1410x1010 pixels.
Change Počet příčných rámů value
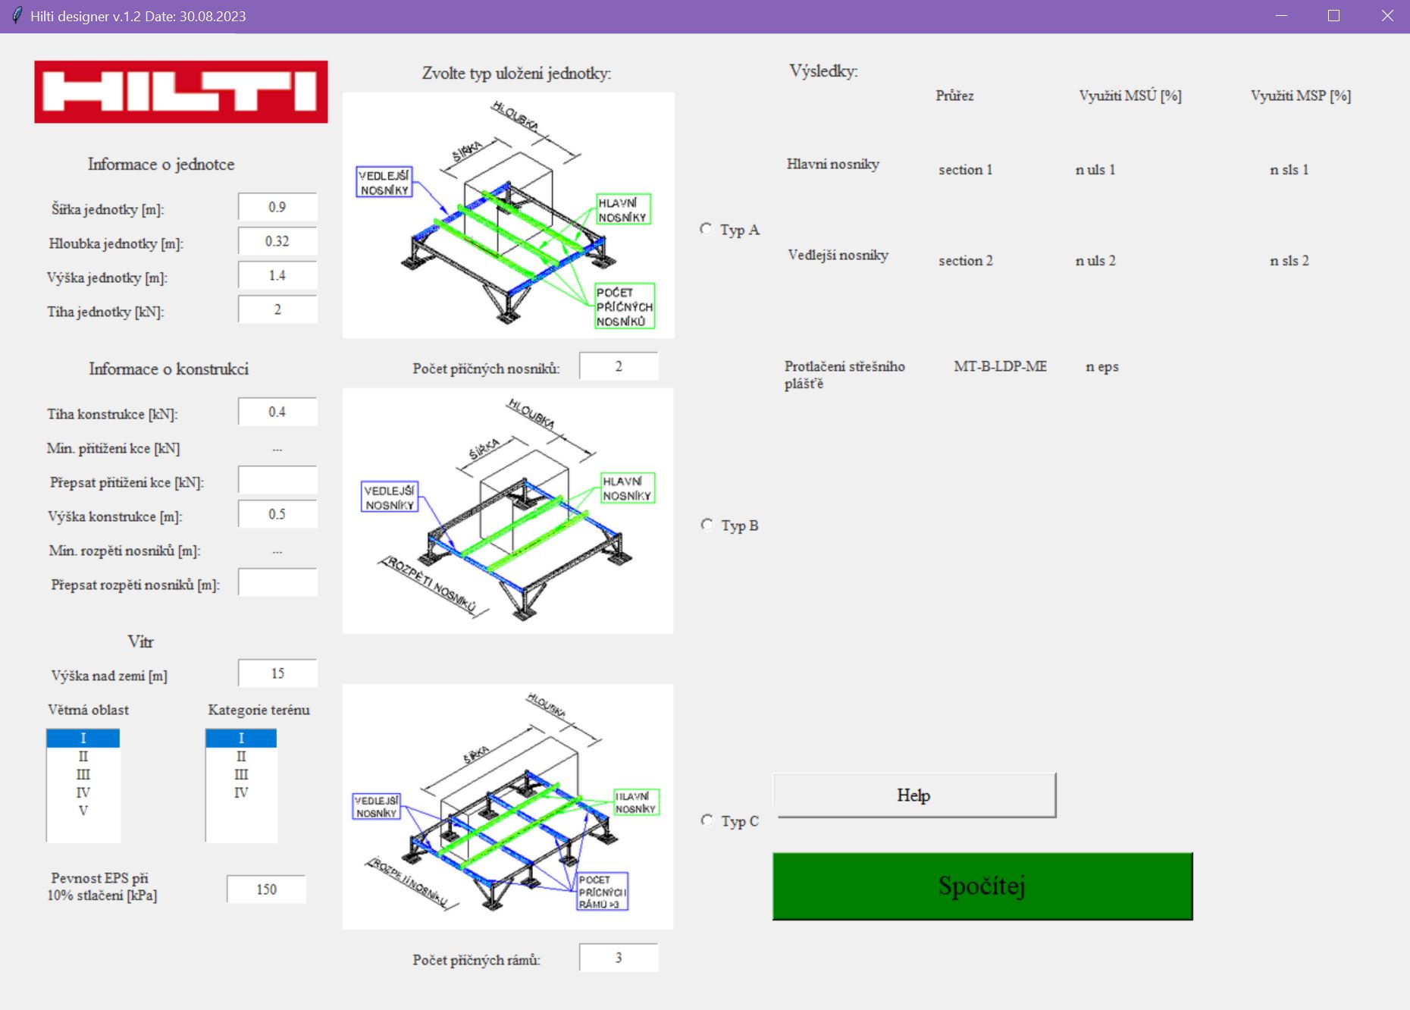[x=619, y=958]
